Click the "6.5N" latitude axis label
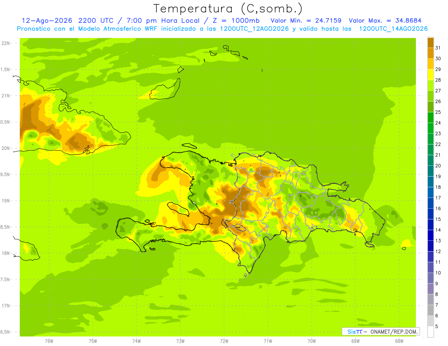Image resolution: width=448 pixels, height=346 pixels. (x=5, y=332)
